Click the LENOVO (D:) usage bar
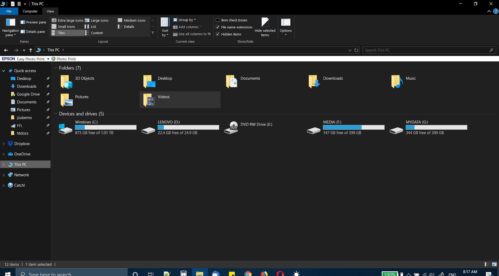The width and height of the screenshot is (499, 276). pos(188,127)
